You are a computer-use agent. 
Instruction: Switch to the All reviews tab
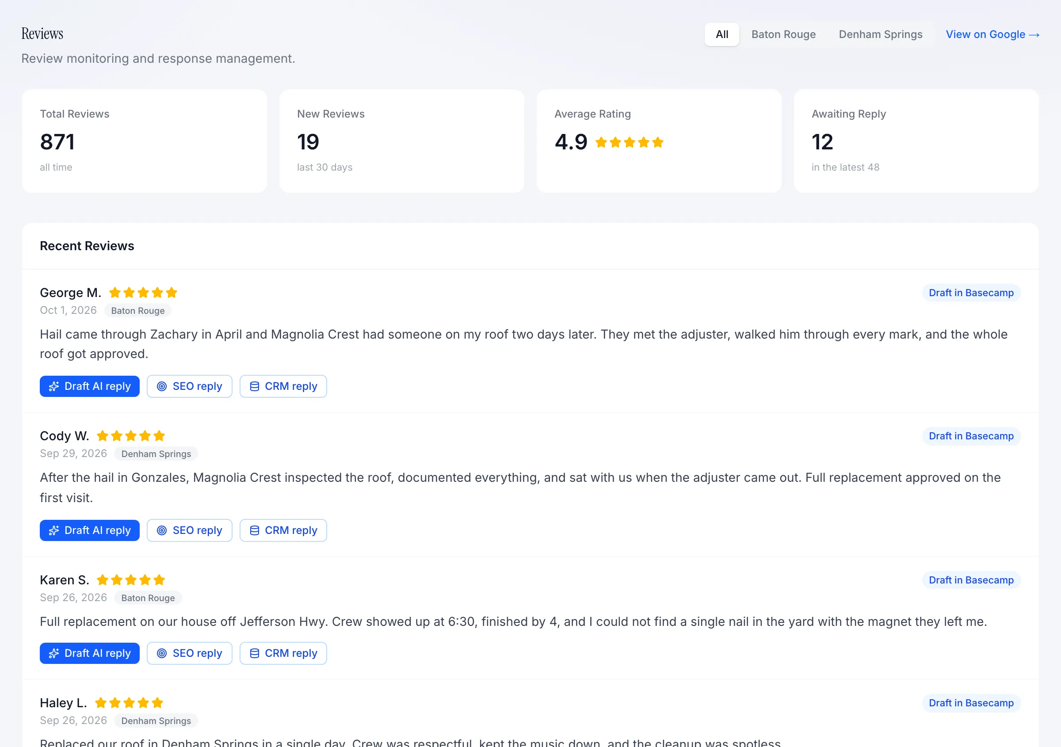point(721,34)
